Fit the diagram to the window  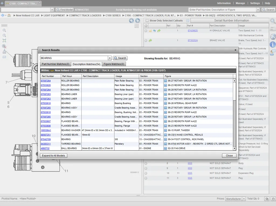(4, 41)
